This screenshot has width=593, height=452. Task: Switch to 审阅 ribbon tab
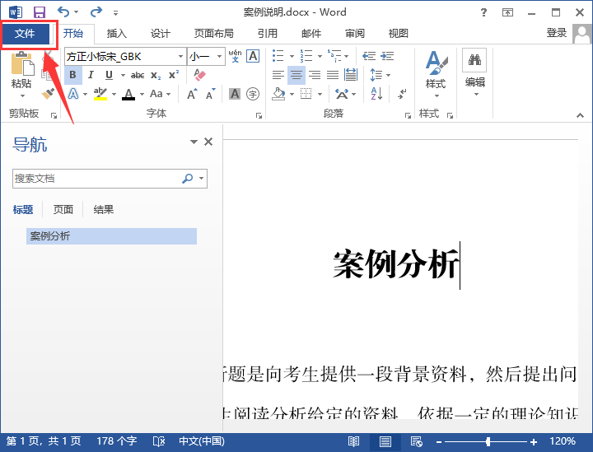coord(355,34)
